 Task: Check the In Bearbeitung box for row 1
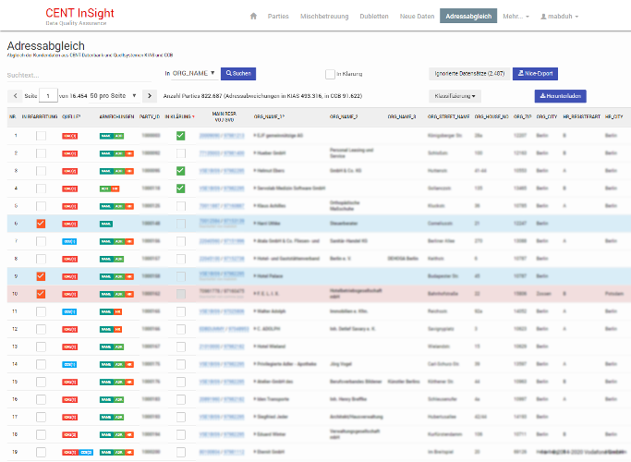point(41,136)
